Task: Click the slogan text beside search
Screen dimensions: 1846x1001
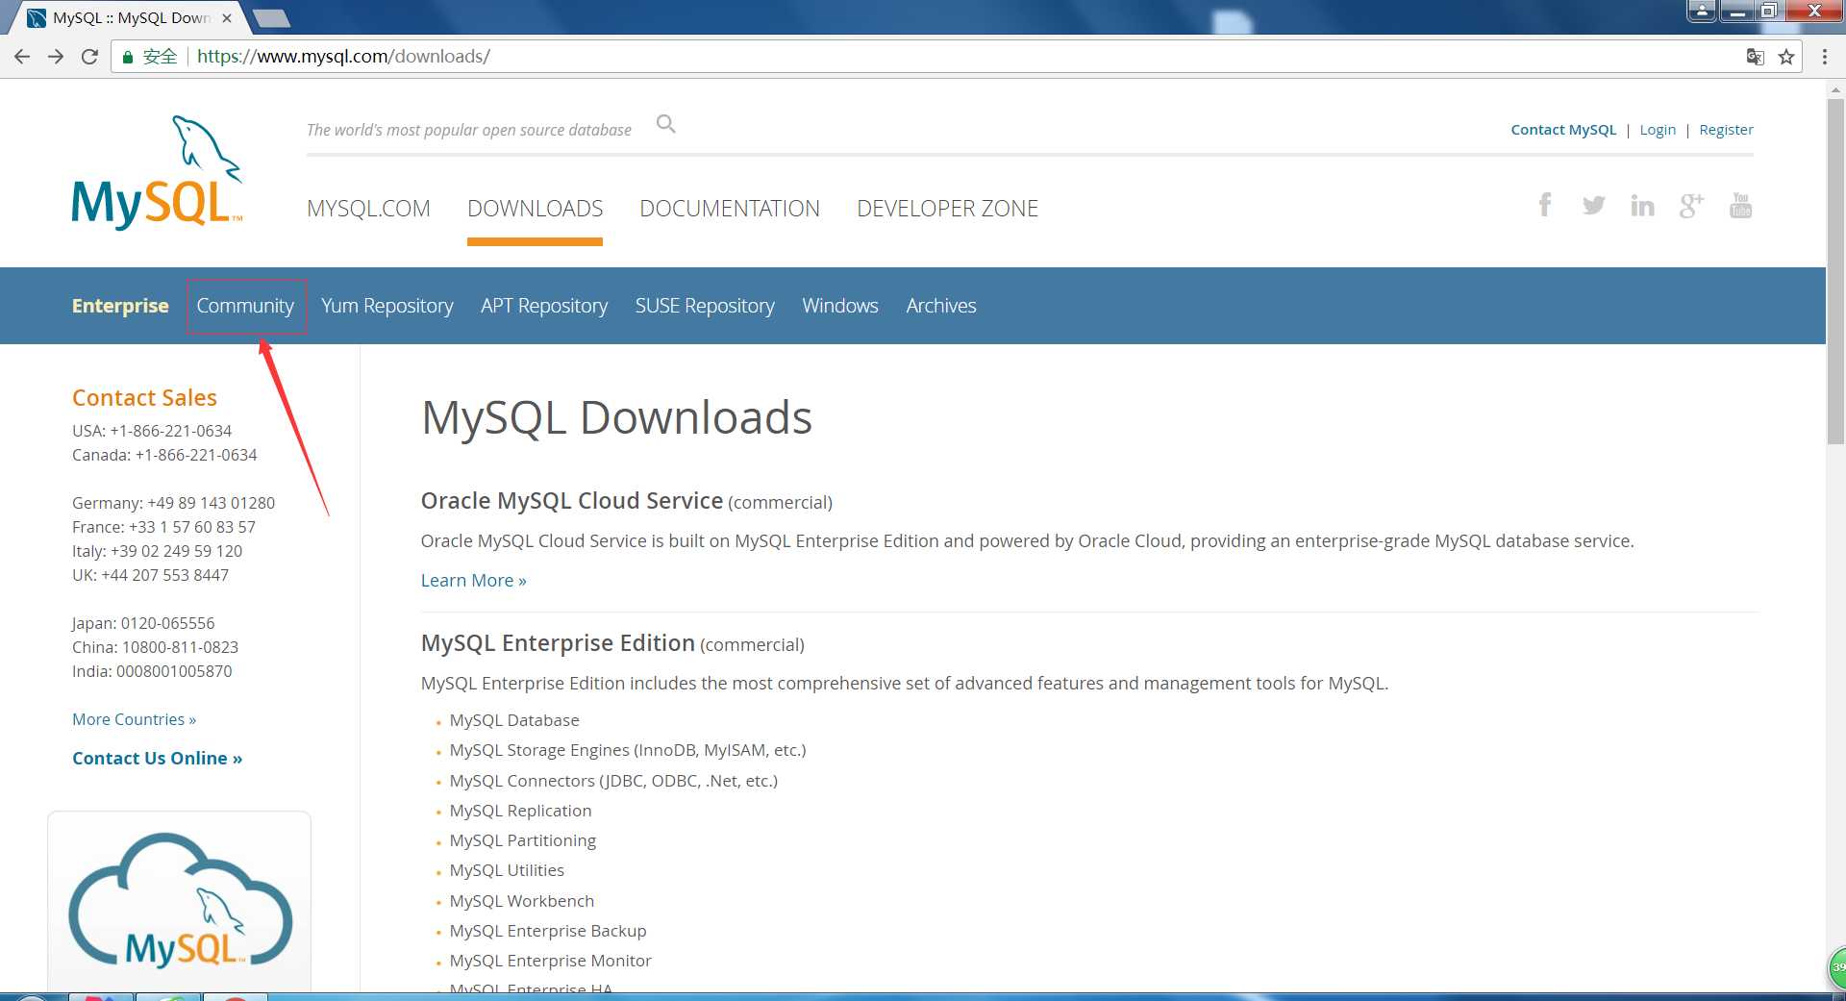Action: coord(469,130)
